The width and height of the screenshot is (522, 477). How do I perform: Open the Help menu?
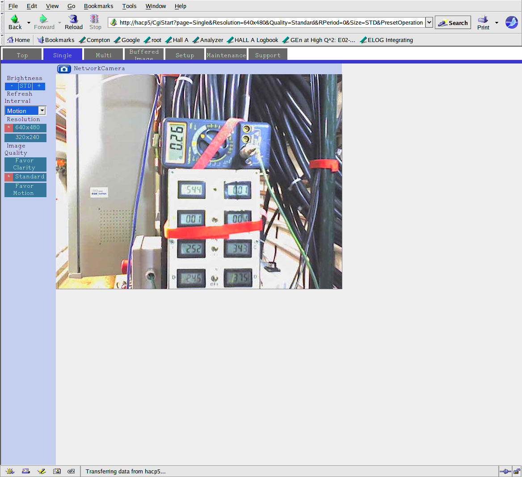181,6
